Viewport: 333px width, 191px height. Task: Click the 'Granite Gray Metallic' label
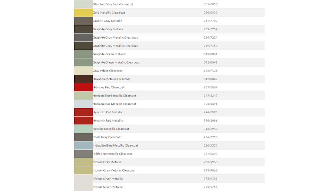[107, 21]
